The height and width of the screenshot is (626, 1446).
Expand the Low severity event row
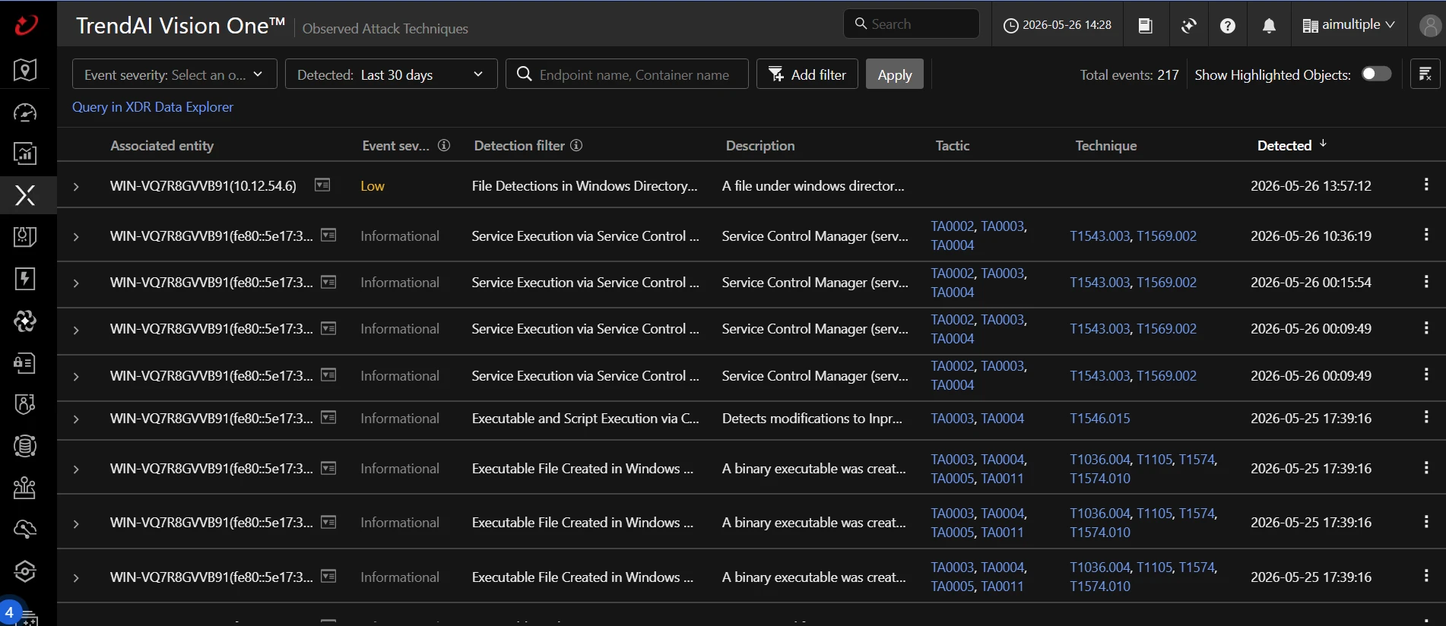click(76, 186)
